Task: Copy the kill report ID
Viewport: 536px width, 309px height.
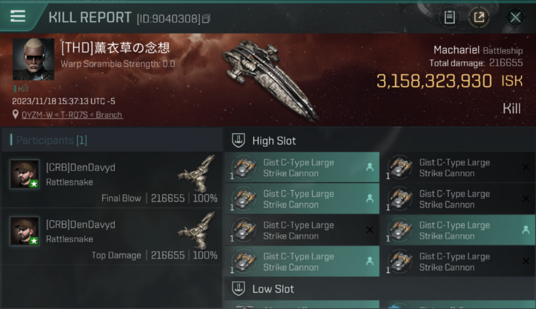Action: click(x=206, y=19)
